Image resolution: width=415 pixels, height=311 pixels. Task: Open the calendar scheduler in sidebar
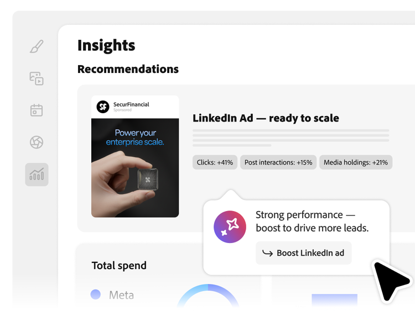click(x=37, y=110)
